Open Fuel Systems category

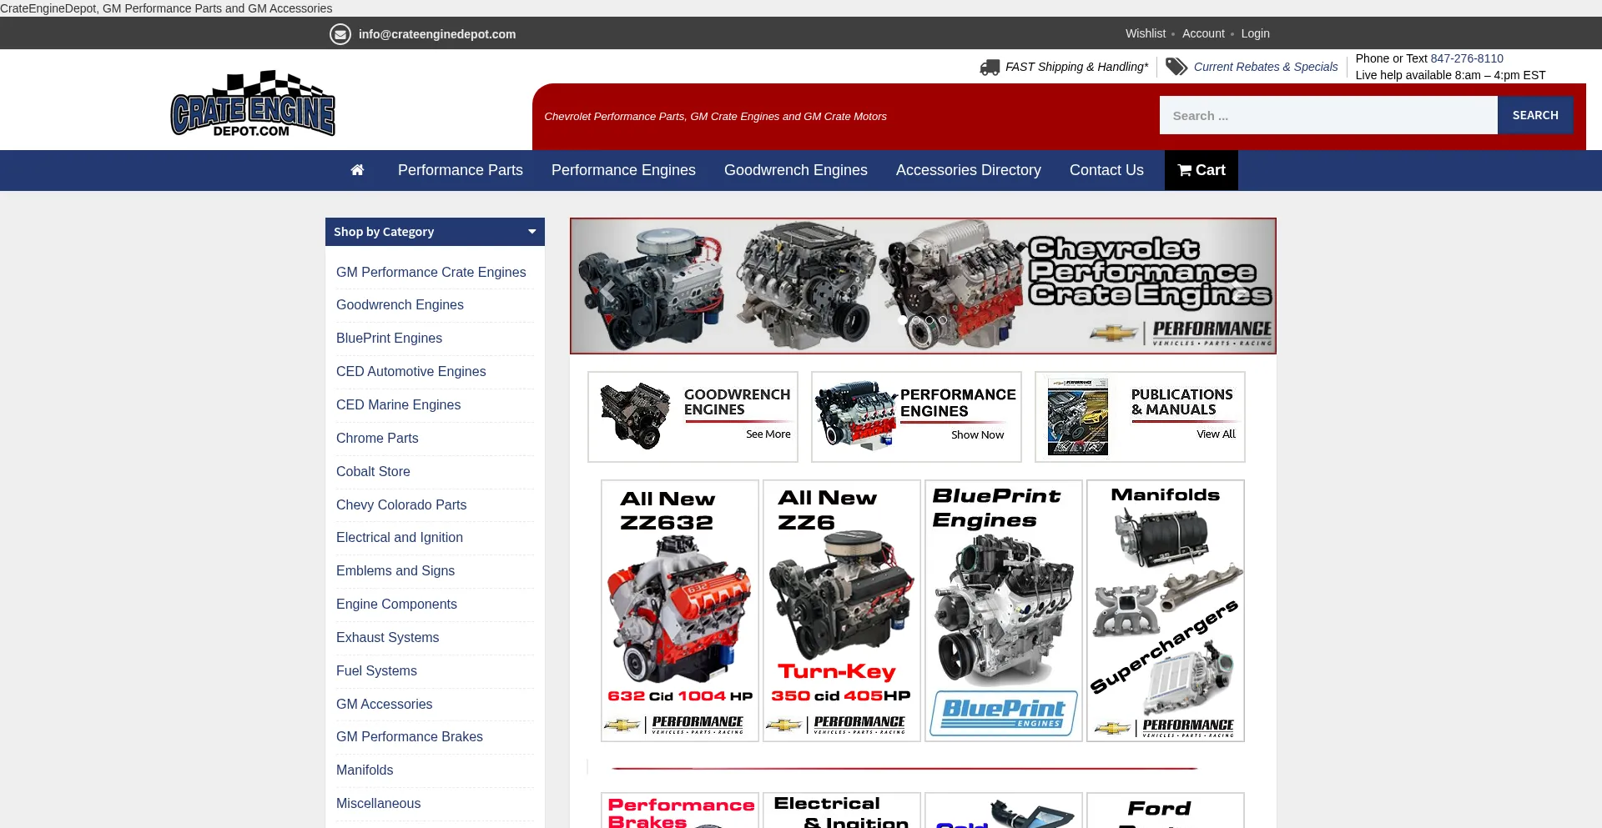(376, 671)
